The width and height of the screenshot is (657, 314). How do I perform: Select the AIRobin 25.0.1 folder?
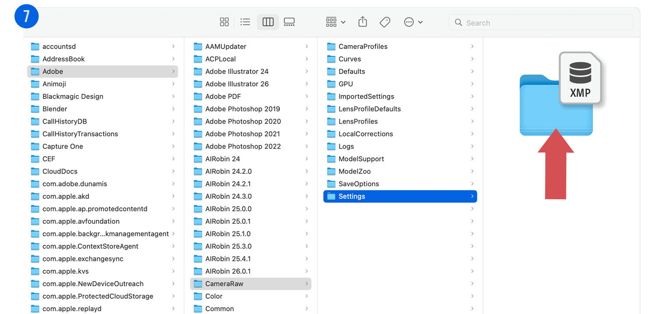pyautogui.click(x=251, y=221)
